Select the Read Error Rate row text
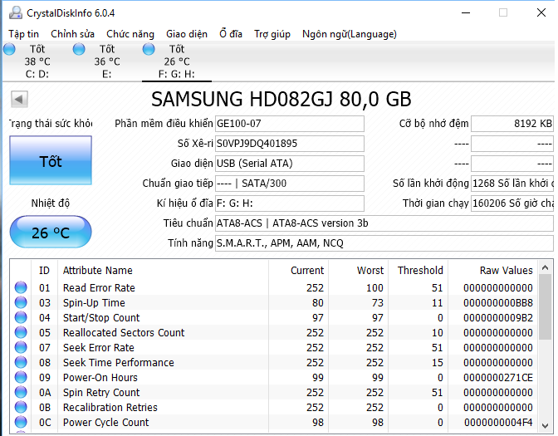The height and width of the screenshot is (436, 558). point(99,287)
